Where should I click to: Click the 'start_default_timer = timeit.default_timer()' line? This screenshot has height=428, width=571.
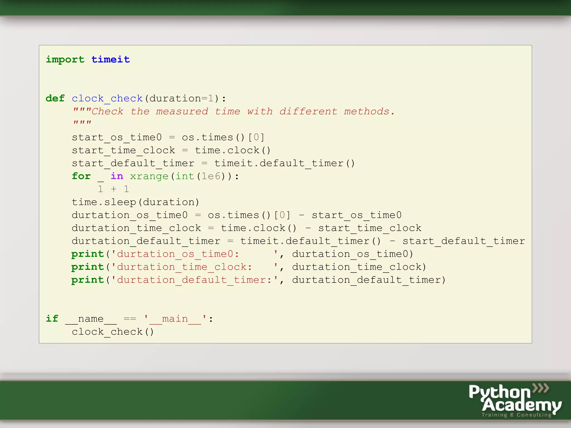pyautogui.click(x=213, y=163)
